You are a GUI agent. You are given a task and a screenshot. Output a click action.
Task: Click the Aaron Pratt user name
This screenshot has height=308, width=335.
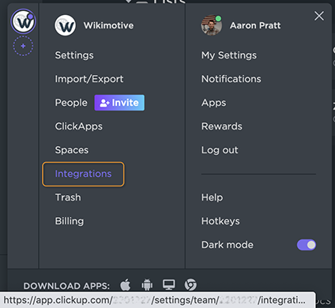click(x=255, y=25)
